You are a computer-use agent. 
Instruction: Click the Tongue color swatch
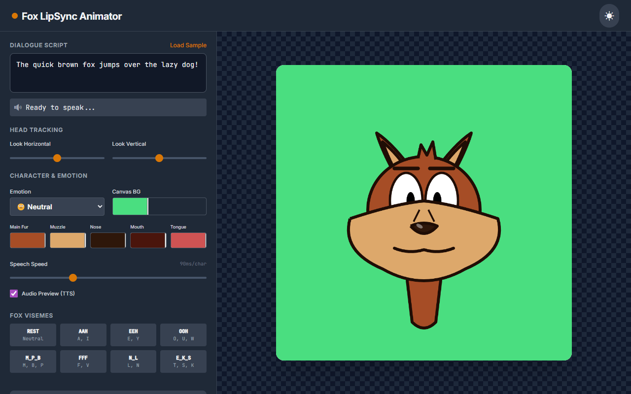click(x=188, y=240)
